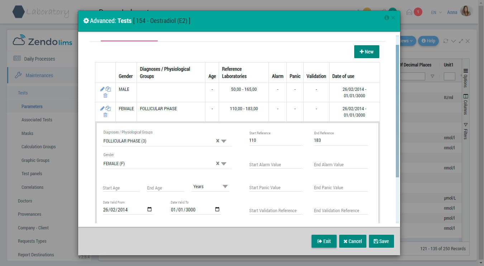The height and width of the screenshot is (266, 484).
Task: Select Calculation Groups in sidebar
Action: tap(38, 147)
